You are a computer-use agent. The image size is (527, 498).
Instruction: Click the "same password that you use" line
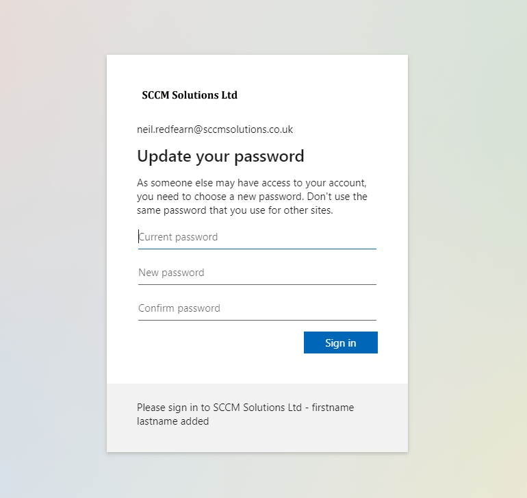234,210
